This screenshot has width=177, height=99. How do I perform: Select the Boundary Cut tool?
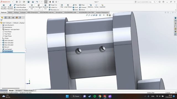54,10
